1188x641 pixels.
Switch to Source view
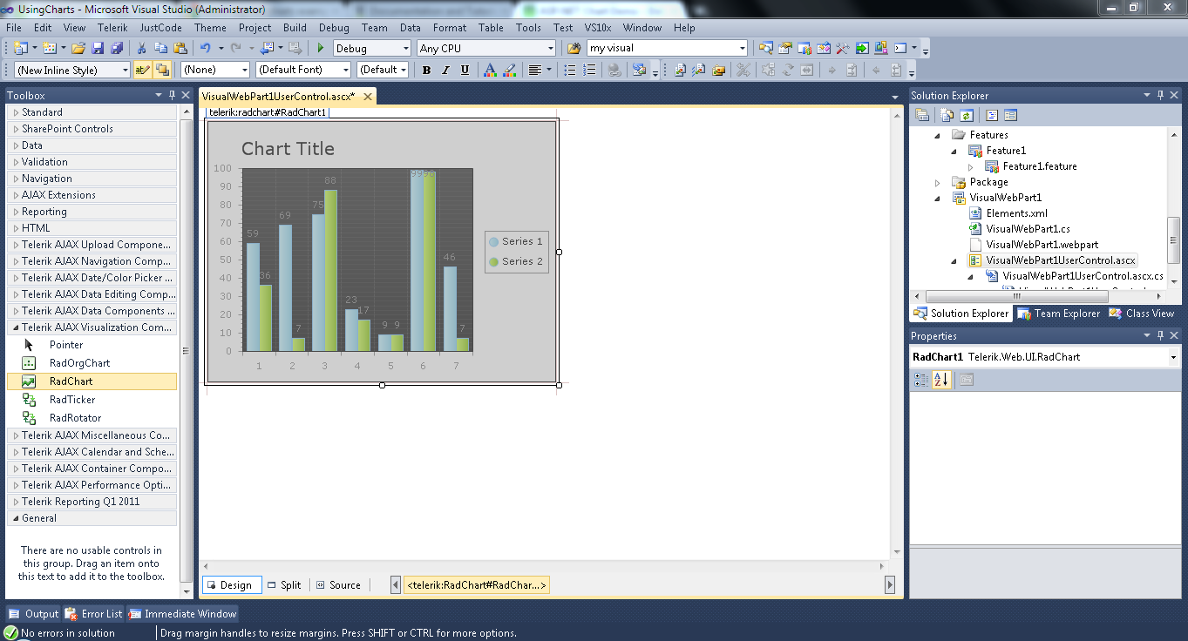(x=338, y=585)
